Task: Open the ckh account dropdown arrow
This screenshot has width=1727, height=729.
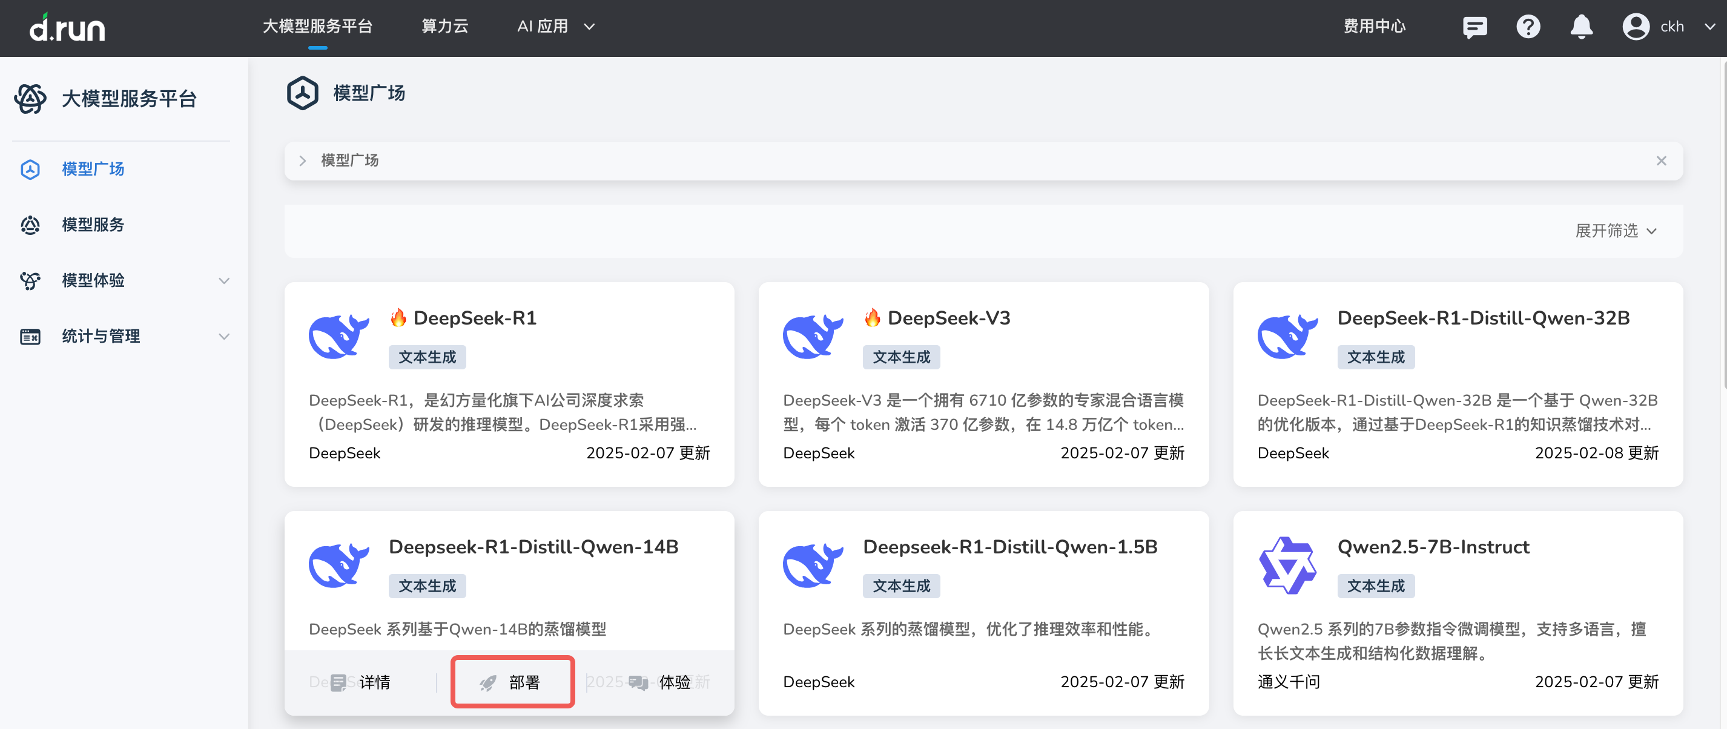Action: [1709, 27]
